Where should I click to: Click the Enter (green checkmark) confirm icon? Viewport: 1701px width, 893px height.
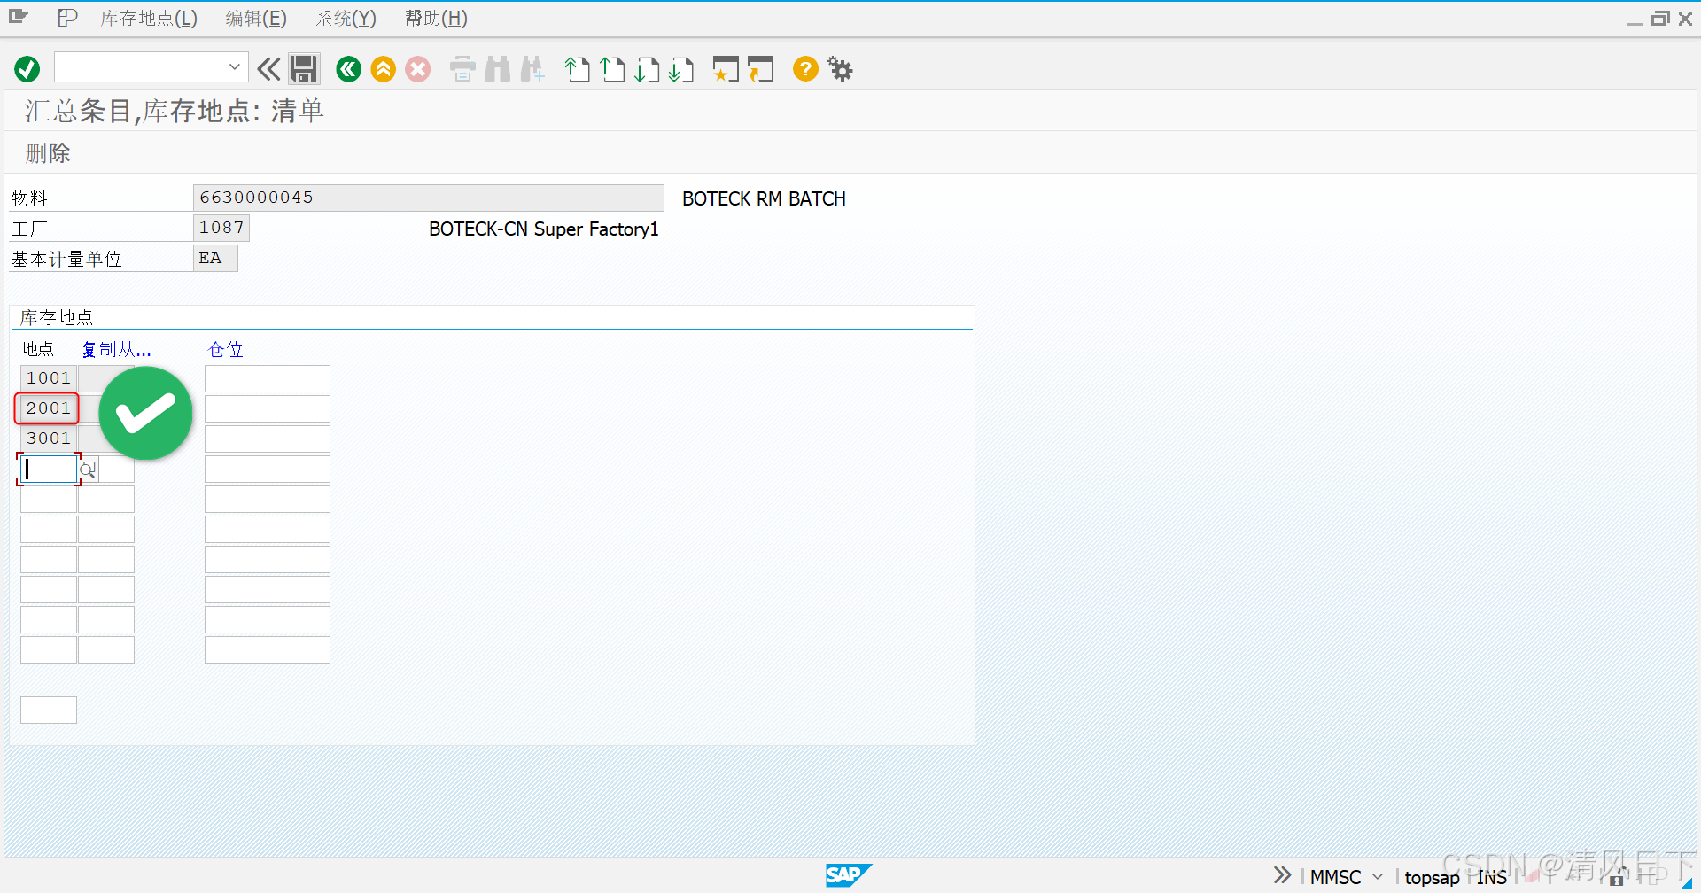click(27, 68)
